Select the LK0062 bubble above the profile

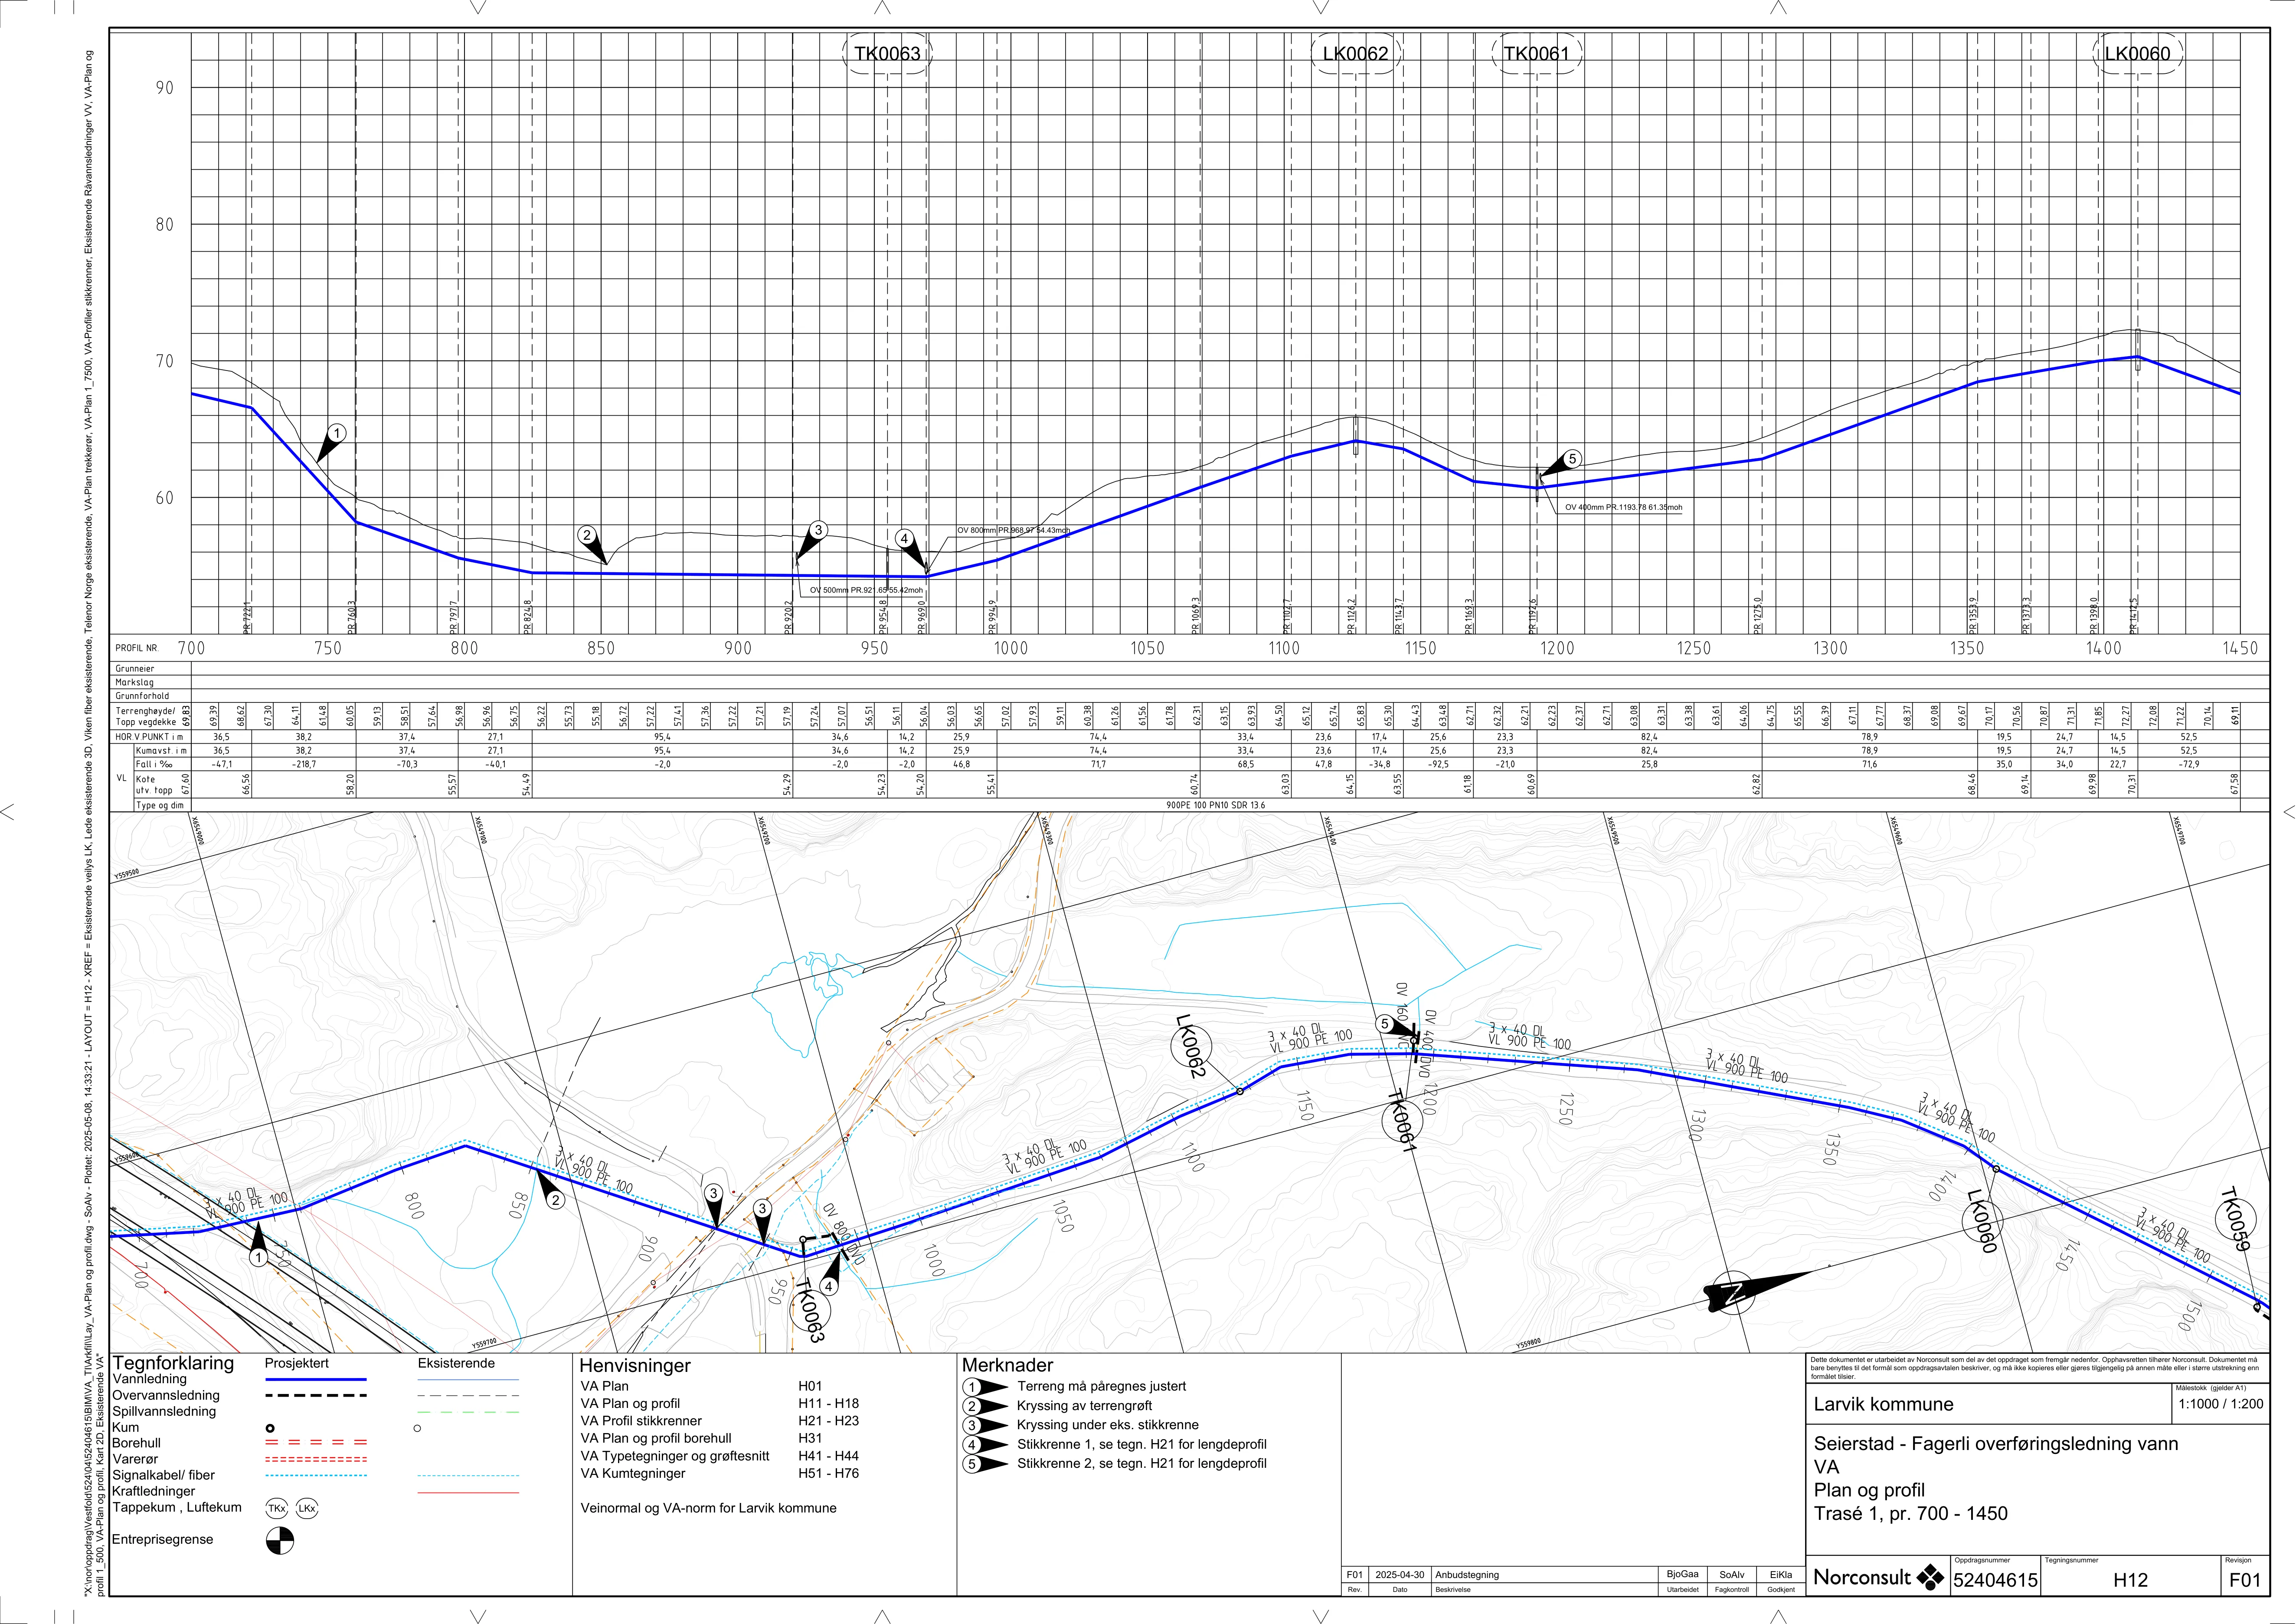pos(1355,54)
